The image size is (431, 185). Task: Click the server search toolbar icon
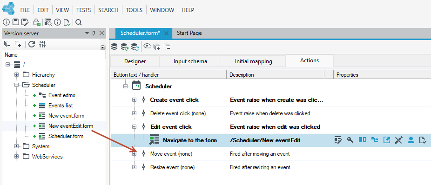(48, 22)
